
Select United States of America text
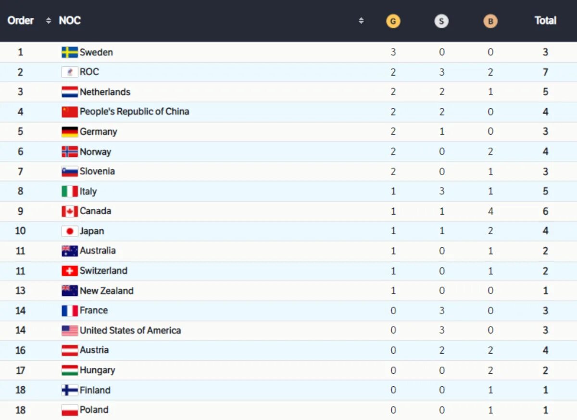point(130,331)
